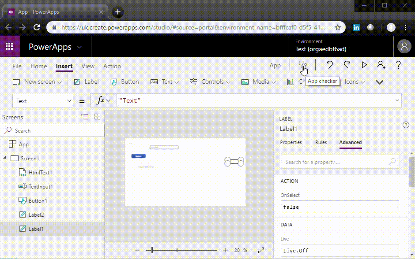415x259 pixels.
Task: Select the Insert ribbon tab
Action: (x=64, y=66)
